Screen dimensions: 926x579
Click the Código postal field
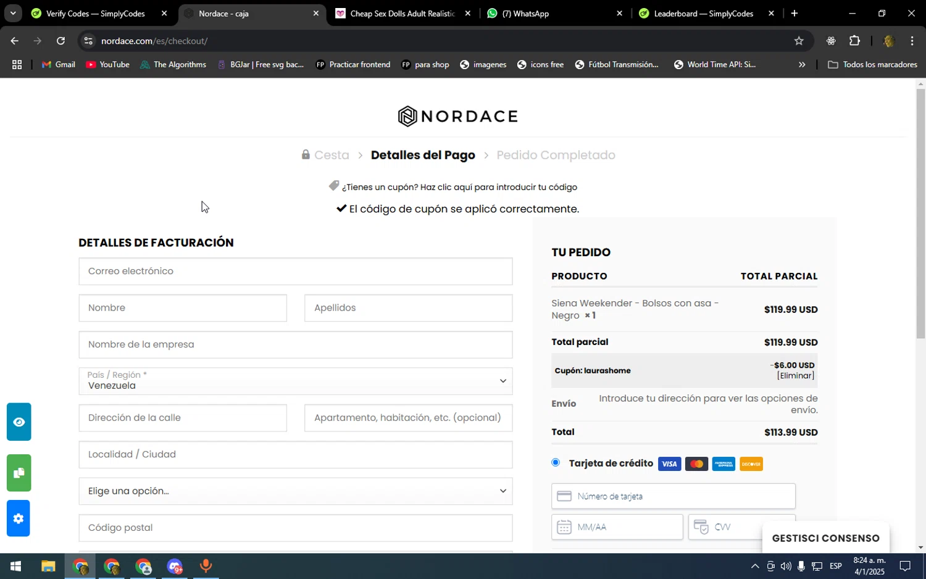296,528
